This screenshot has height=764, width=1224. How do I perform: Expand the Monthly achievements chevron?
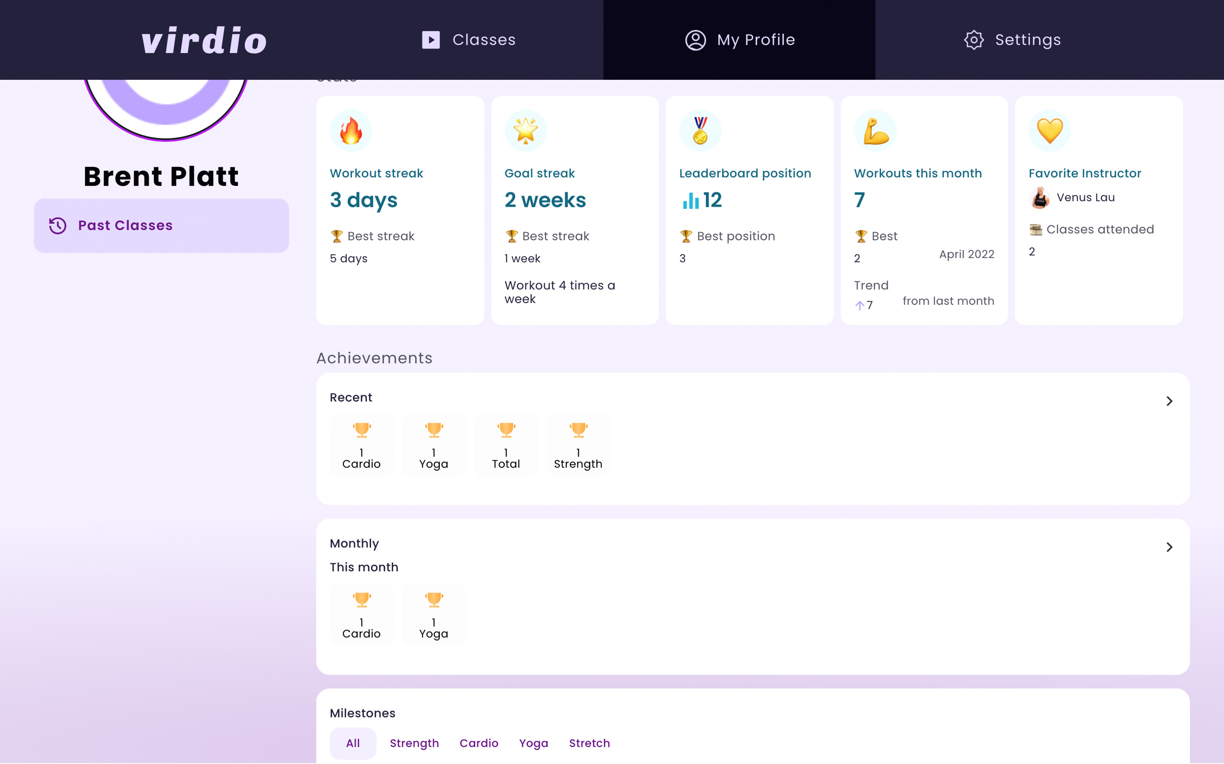click(x=1169, y=547)
